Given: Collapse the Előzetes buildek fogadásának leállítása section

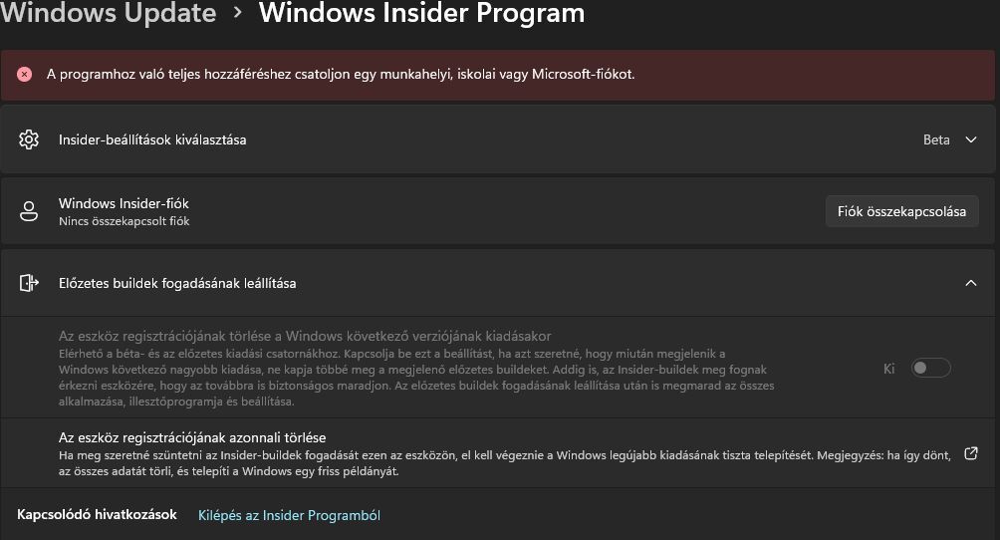Looking at the screenshot, I should pyautogui.click(x=971, y=283).
